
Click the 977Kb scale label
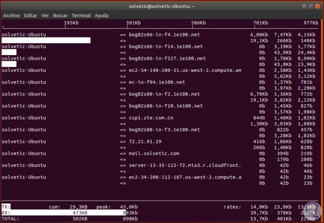pos(311,23)
